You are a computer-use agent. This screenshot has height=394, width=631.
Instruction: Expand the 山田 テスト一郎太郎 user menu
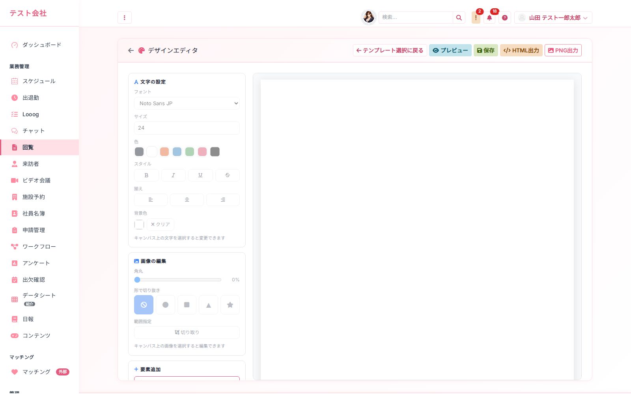[x=553, y=18]
